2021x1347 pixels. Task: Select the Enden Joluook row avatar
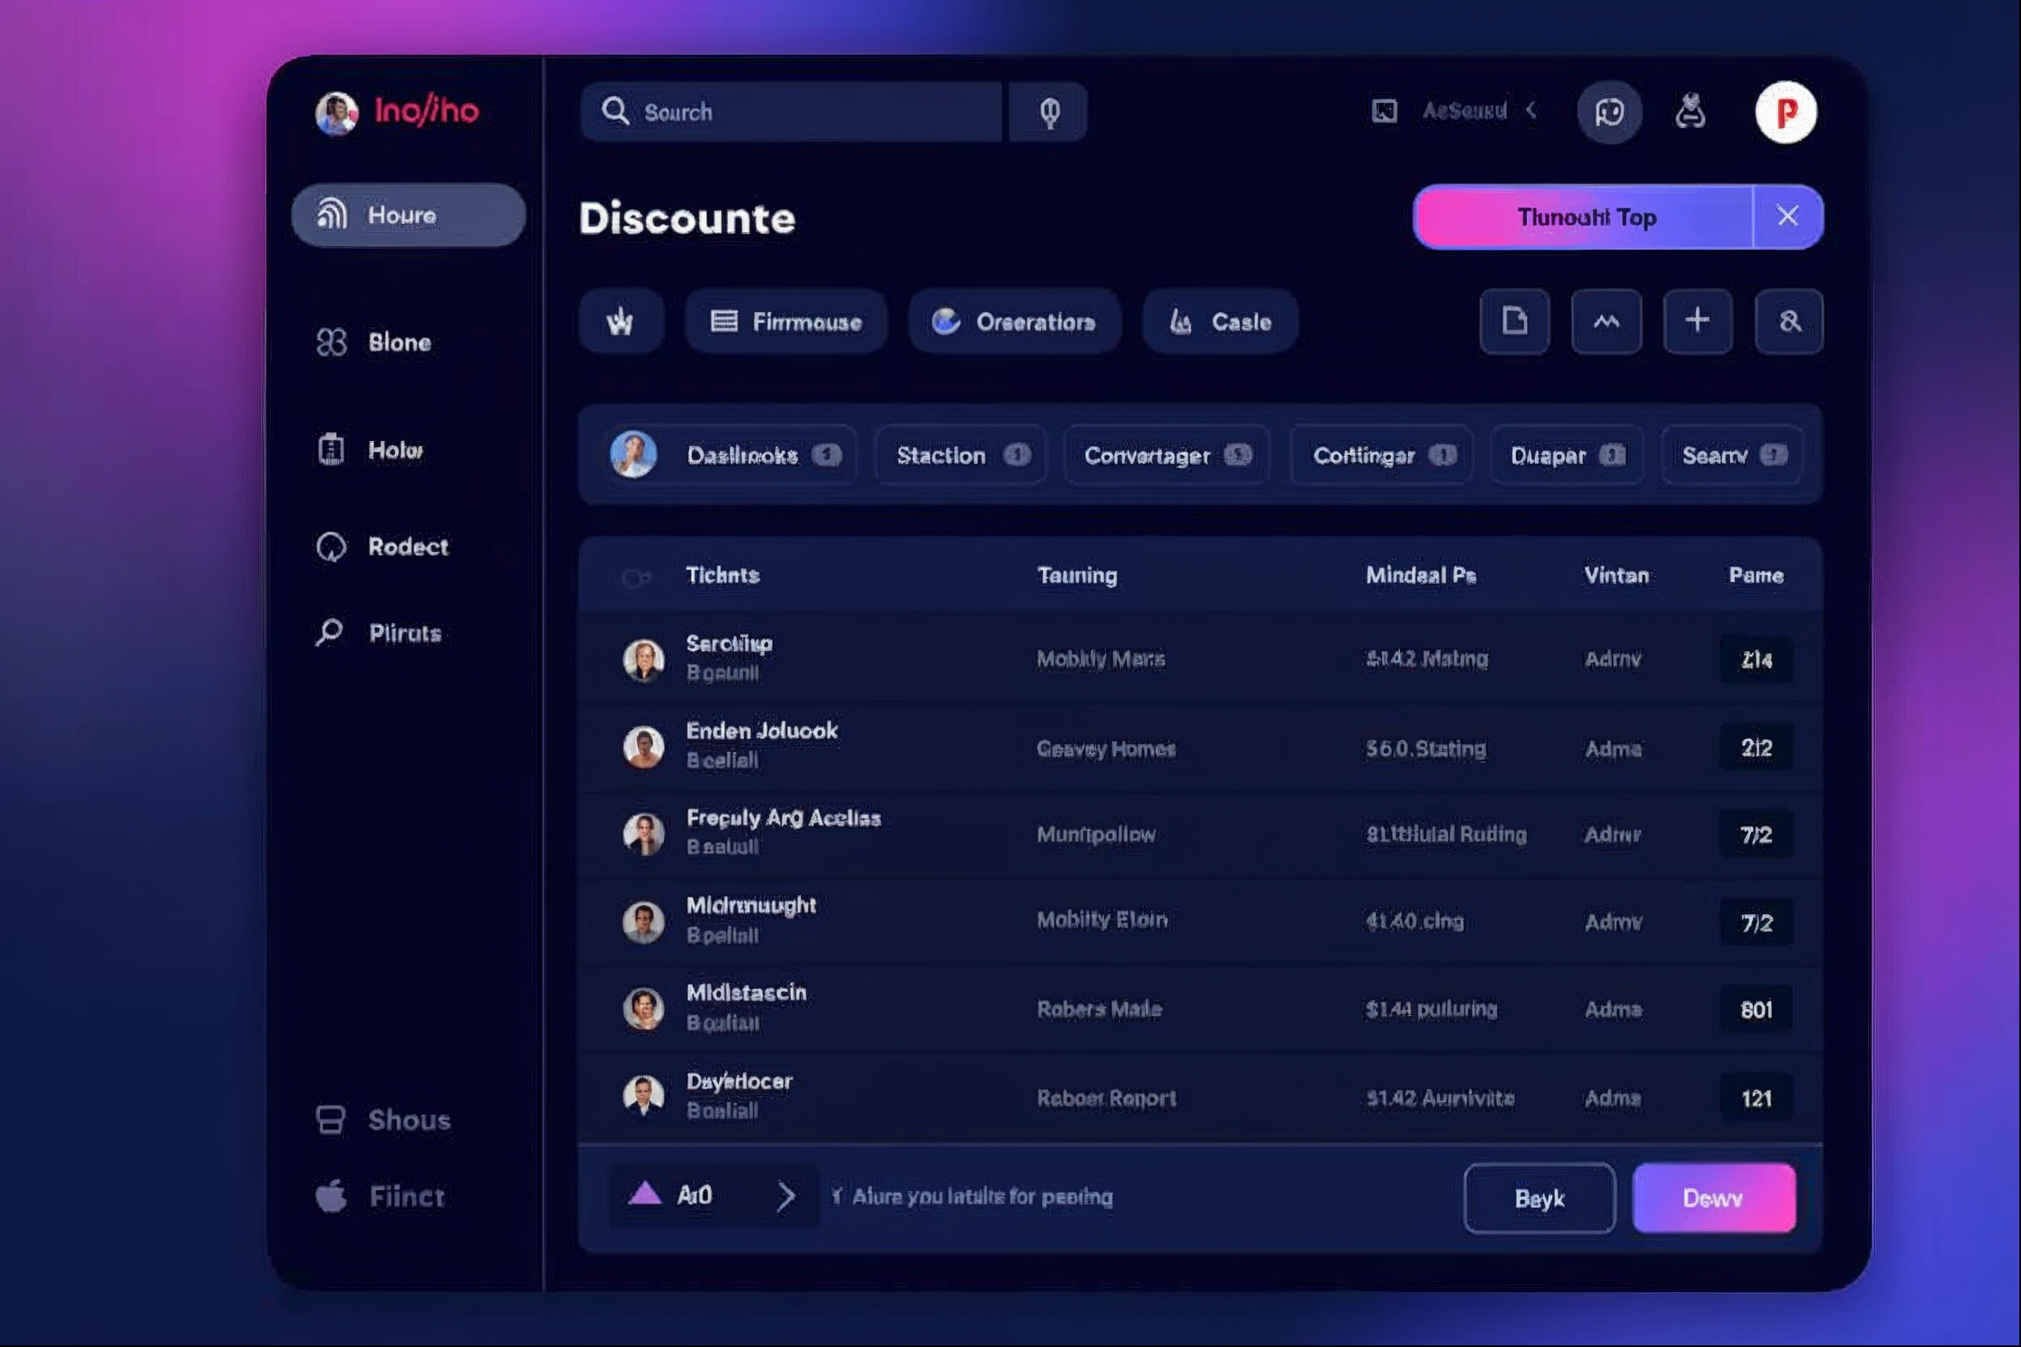click(x=644, y=746)
